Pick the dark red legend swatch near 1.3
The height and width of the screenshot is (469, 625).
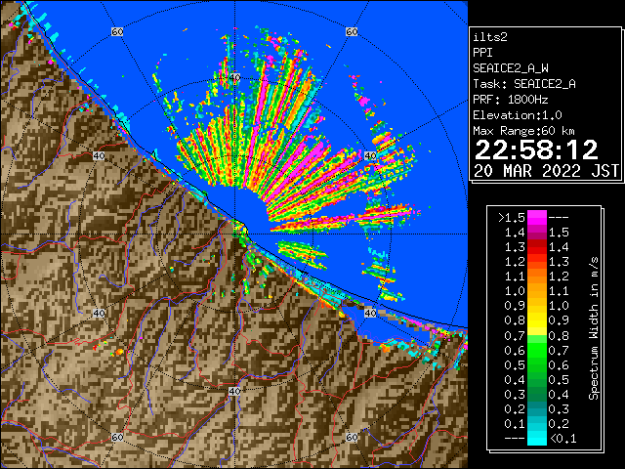coord(537,247)
